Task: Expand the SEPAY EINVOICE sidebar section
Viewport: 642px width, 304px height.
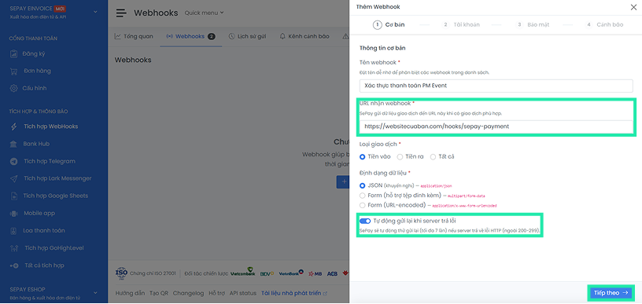Action: coord(95,12)
